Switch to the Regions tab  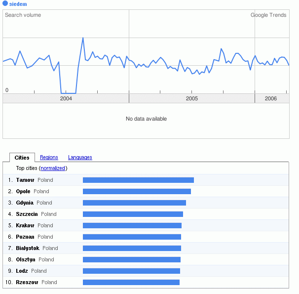49,158
